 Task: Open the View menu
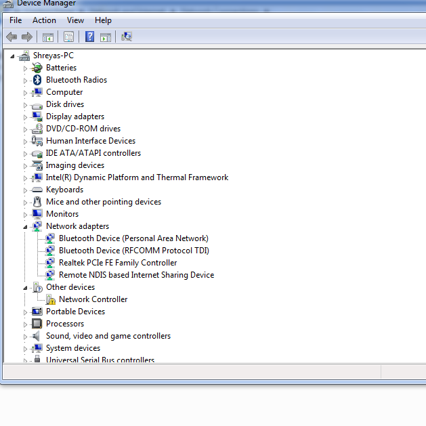[x=75, y=20]
